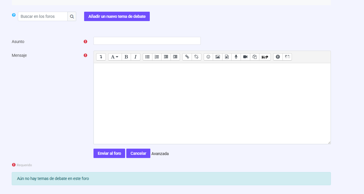Screen dimensions: 364x194
Task: Open the emoji picker
Action: 208,57
